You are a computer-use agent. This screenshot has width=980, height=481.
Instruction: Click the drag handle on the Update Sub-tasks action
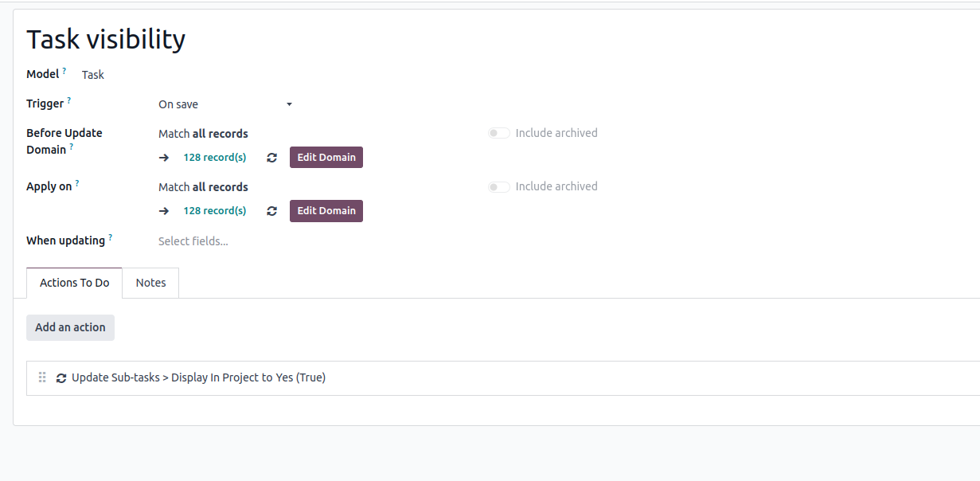[x=43, y=377]
